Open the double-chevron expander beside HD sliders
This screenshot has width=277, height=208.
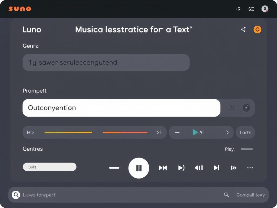click(x=159, y=132)
